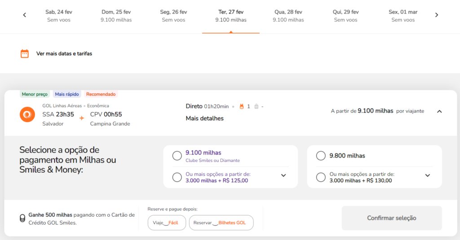Click the orange airplane icon between airports
The height and width of the screenshot is (240, 460).
tap(82, 118)
